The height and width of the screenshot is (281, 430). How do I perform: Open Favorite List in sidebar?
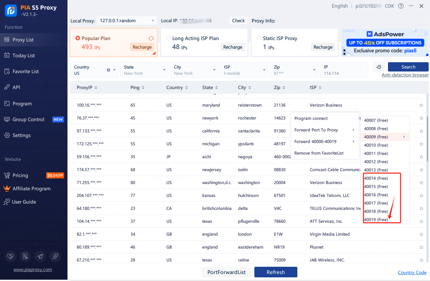(34, 71)
